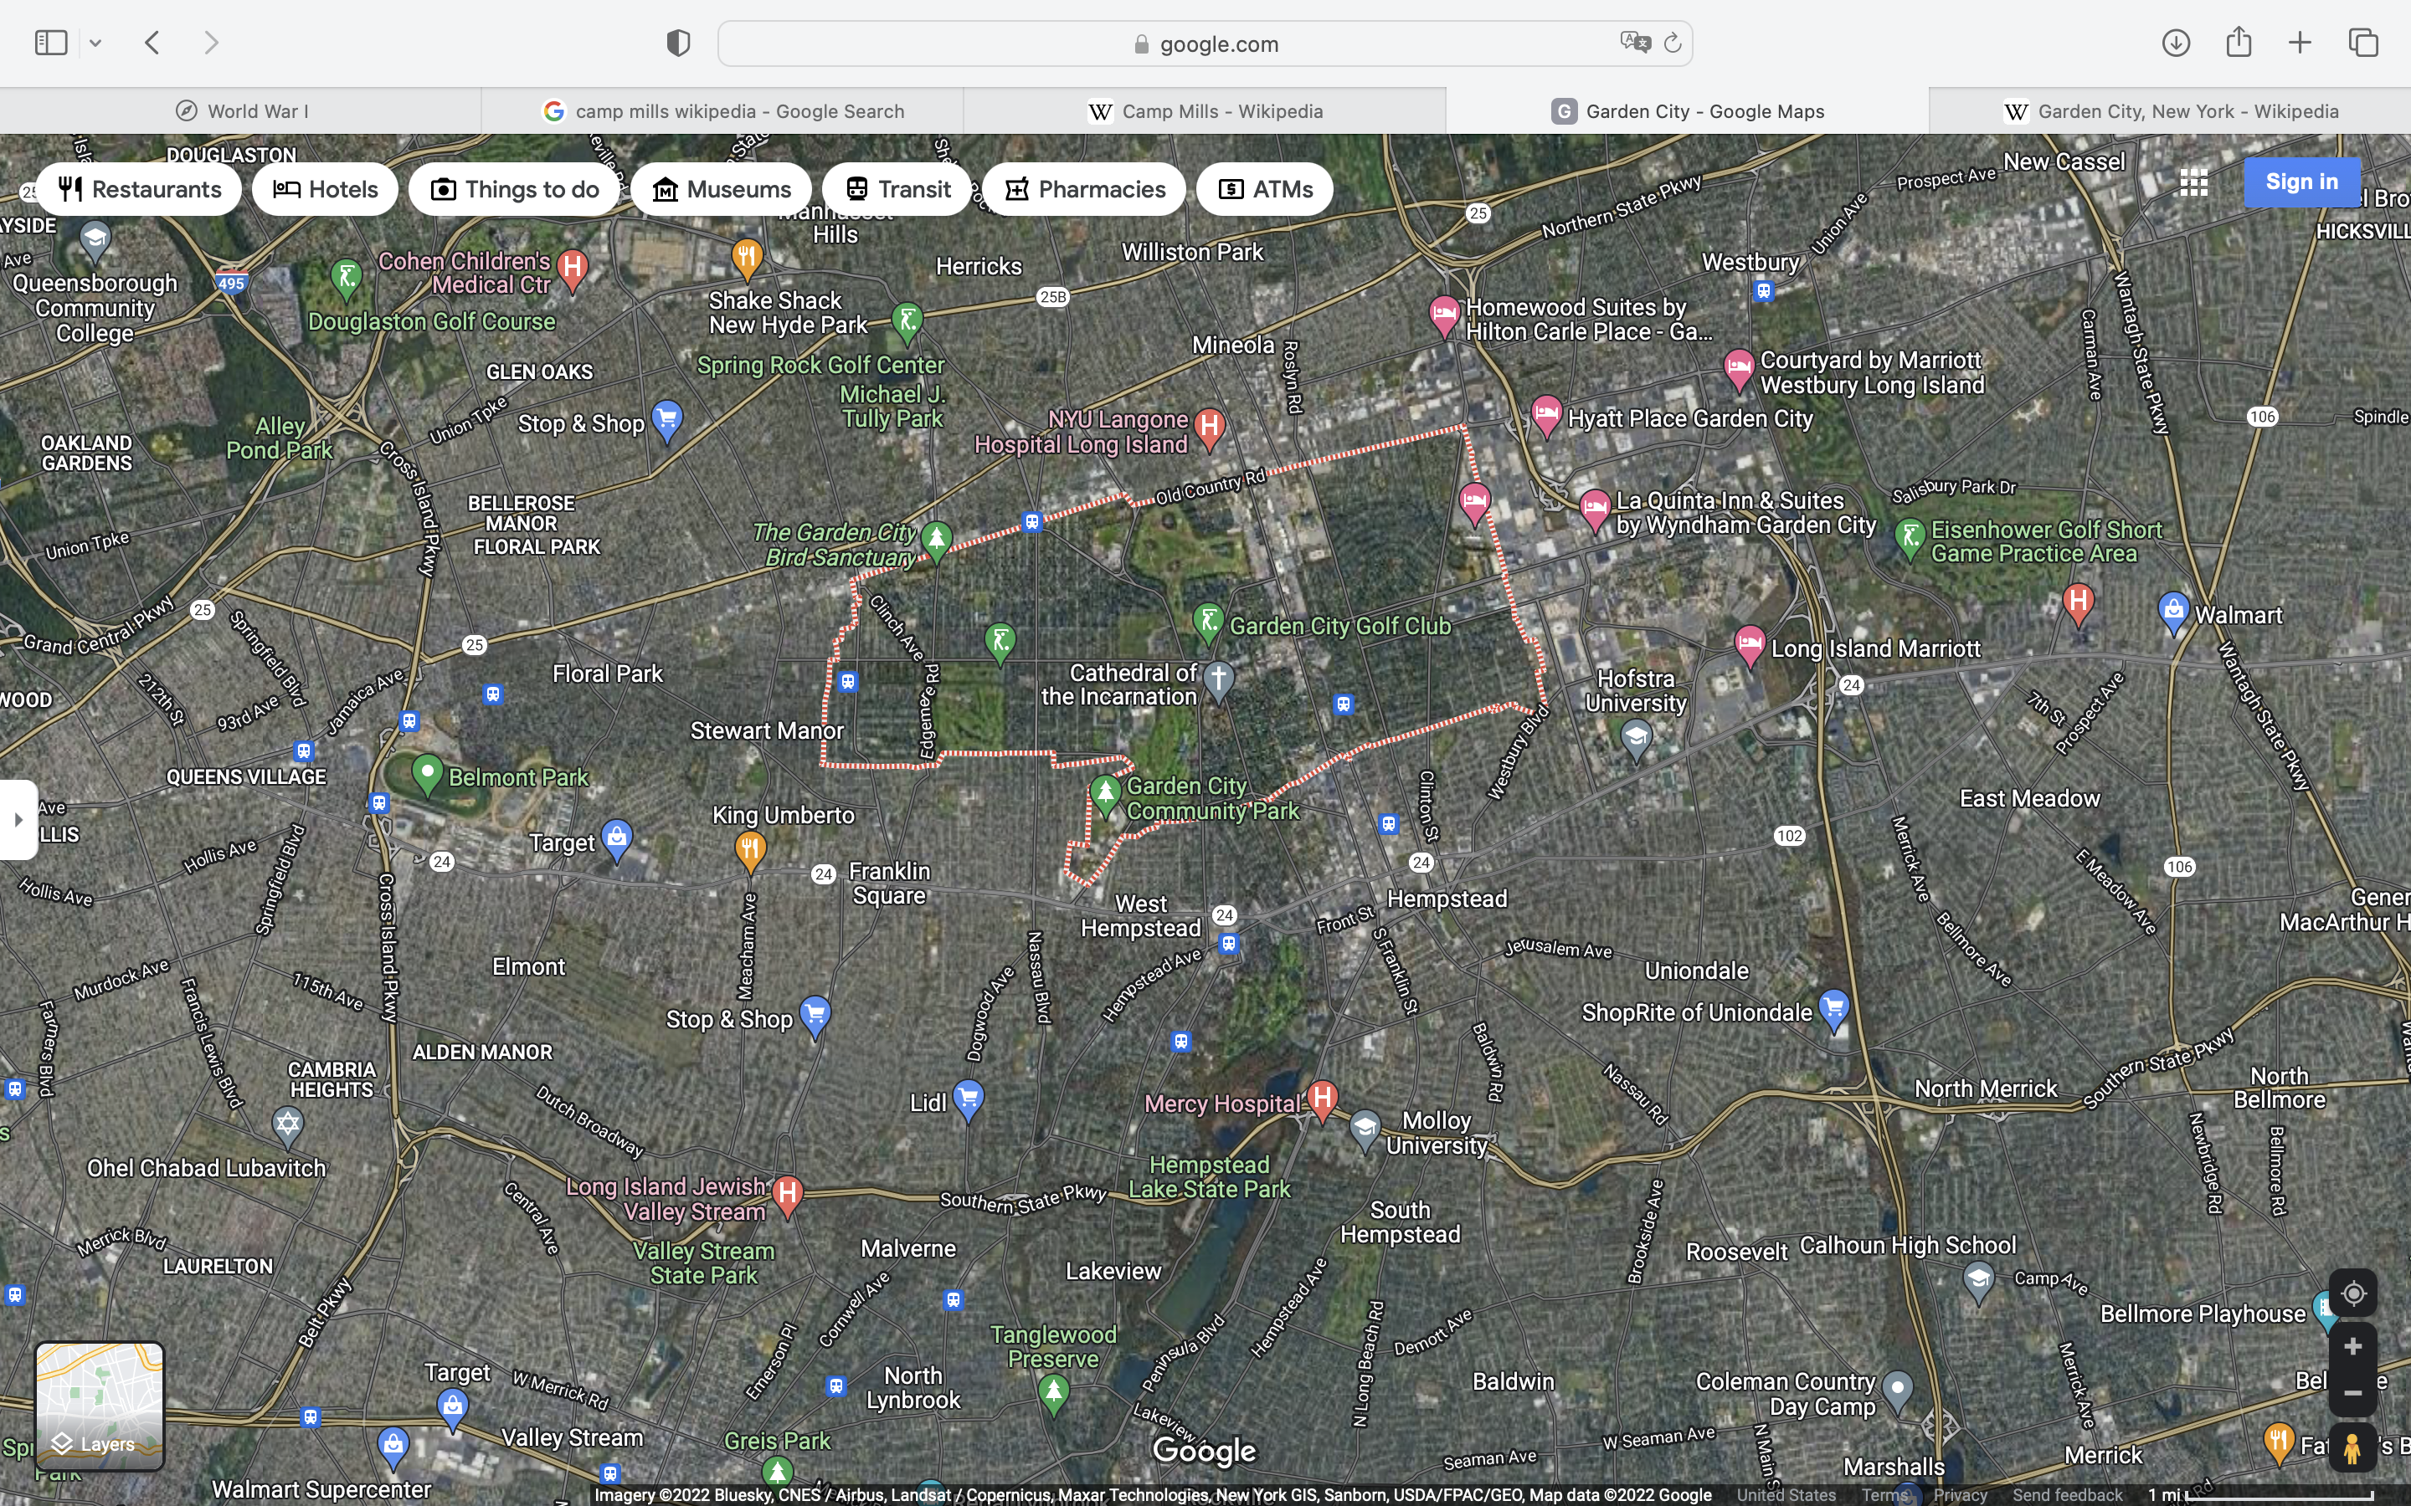Image resolution: width=2411 pixels, height=1506 pixels.
Task: Expand the collapsed side panel arrow
Action: (x=18, y=820)
